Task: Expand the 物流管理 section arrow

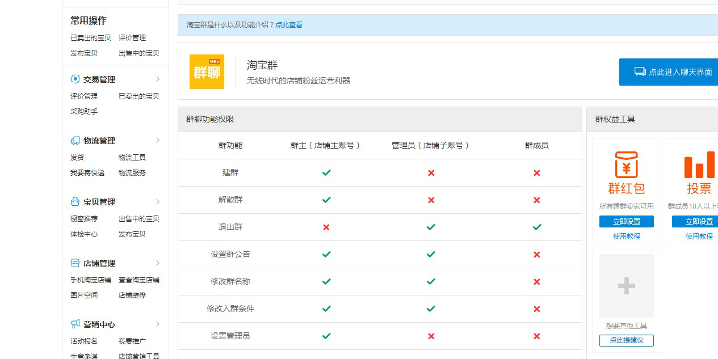Action: pos(158,141)
